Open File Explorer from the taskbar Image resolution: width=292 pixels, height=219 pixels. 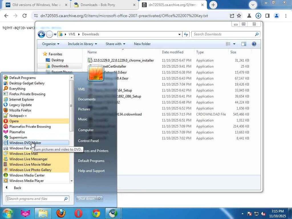43,213
